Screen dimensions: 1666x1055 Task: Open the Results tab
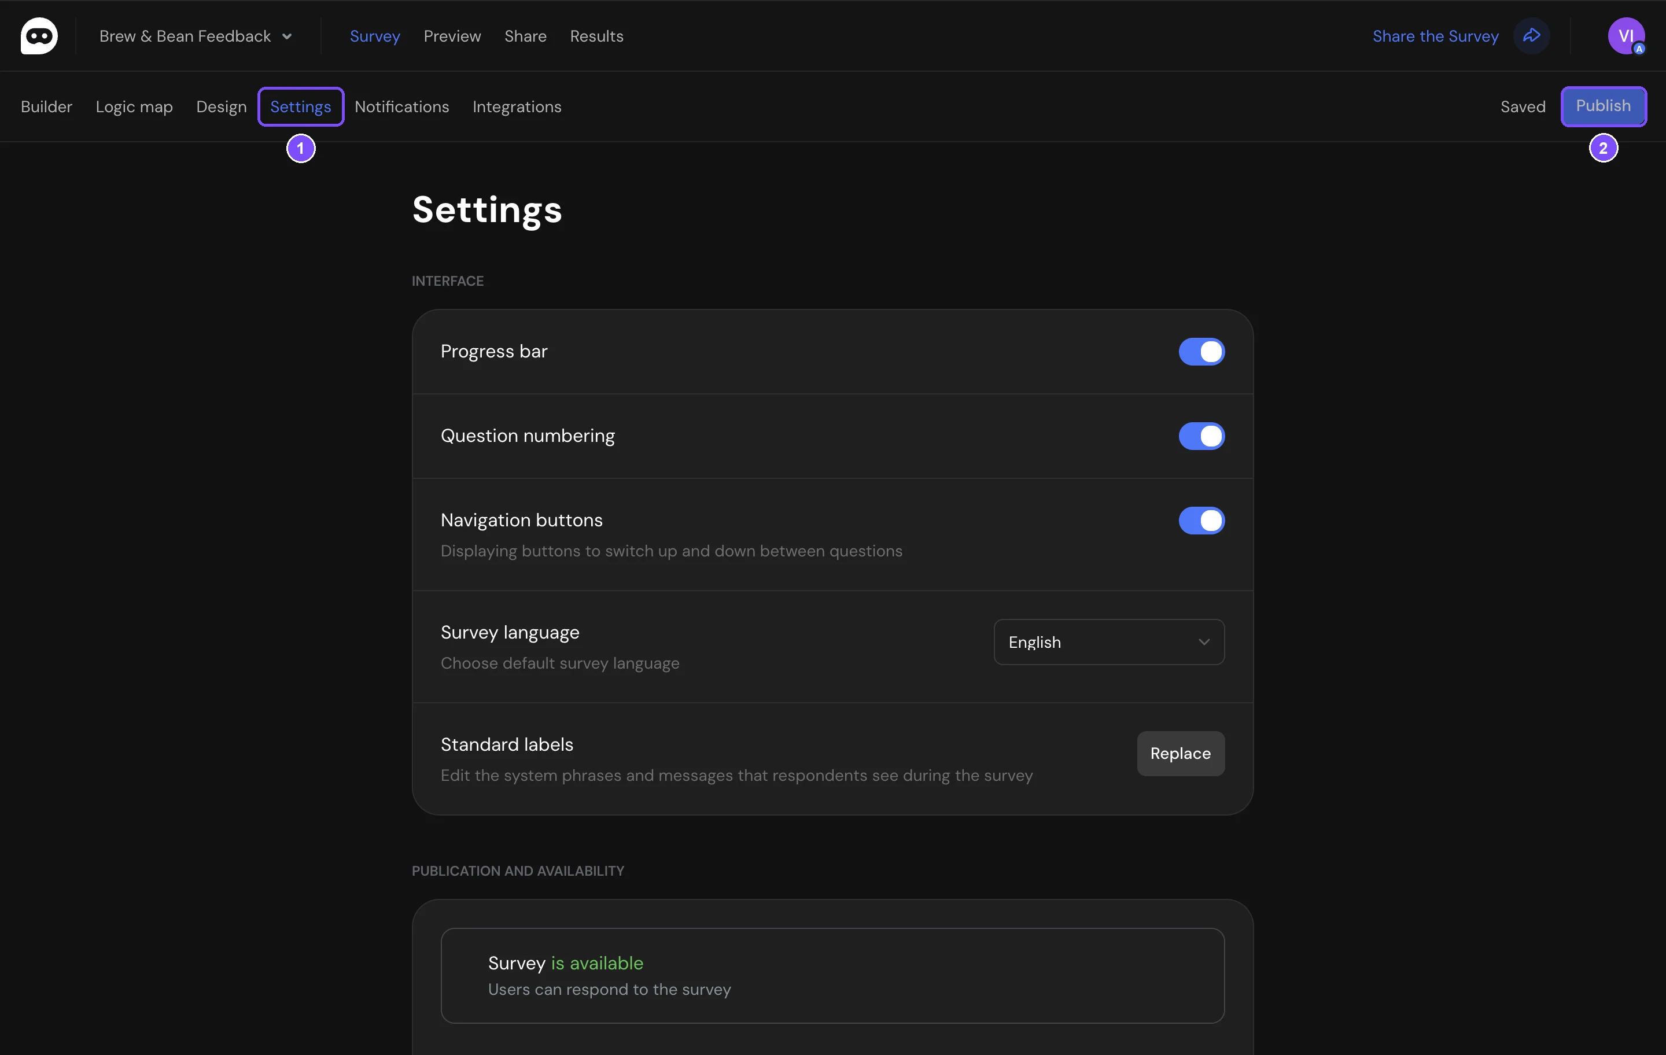click(x=596, y=36)
